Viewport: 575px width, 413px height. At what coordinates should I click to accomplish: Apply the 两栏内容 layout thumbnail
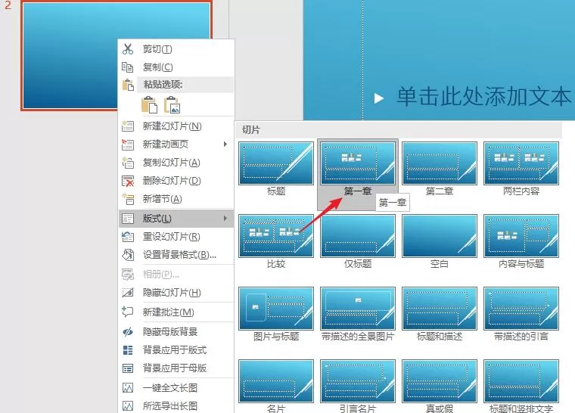point(521,163)
